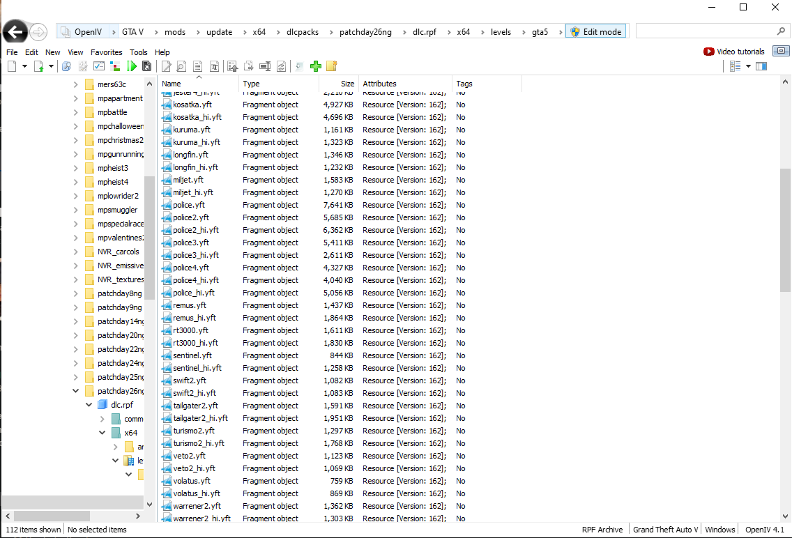The height and width of the screenshot is (538, 792).
Task: Click the tree panel scroll down arrow
Action: pyautogui.click(x=149, y=504)
